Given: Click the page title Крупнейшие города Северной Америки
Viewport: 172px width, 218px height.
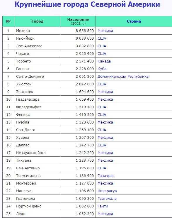Looking at the screenshot, I should [x=87, y=4].
